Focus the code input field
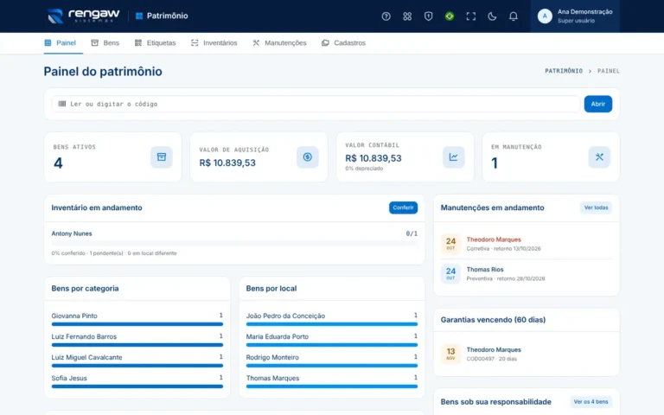The width and height of the screenshot is (664, 415). [x=316, y=104]
